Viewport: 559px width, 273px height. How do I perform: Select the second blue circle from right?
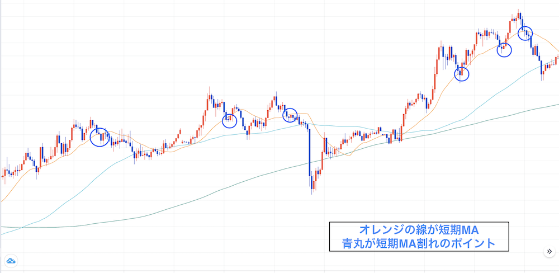(x=504, y=49)
